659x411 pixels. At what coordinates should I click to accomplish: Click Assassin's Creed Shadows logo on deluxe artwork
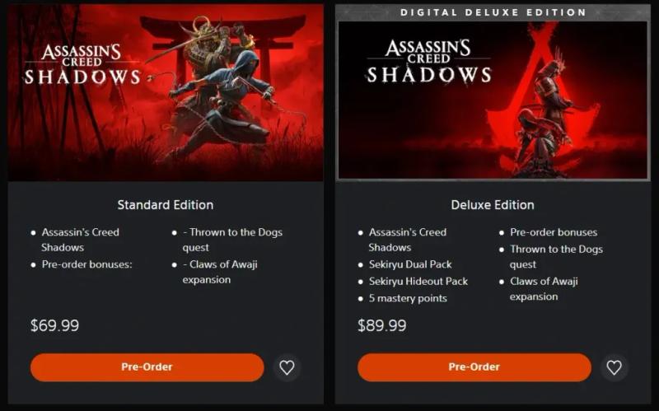(428, 61)
